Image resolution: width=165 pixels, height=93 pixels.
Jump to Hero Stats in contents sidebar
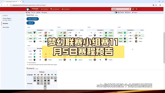tap(6, 27)
